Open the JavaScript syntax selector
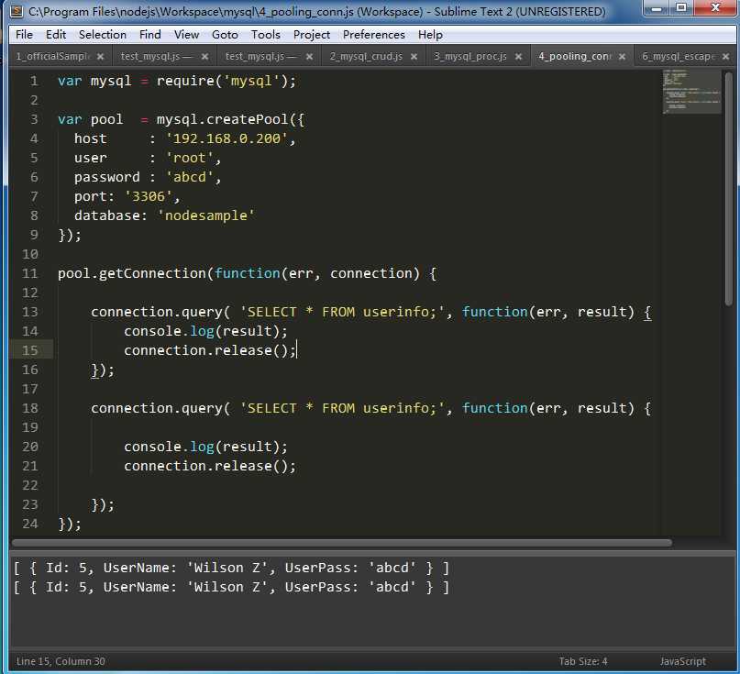This screenshot has width=740, height=674. (682, 661)
